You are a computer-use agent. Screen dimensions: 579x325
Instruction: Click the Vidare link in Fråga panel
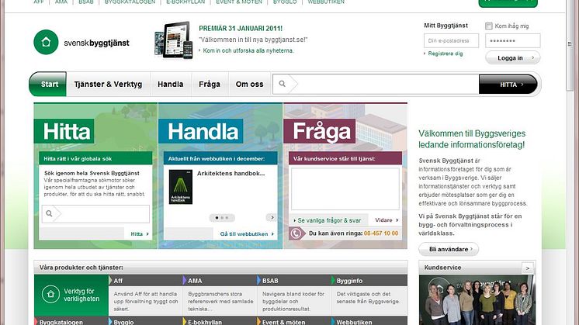[x=387, y=220]
